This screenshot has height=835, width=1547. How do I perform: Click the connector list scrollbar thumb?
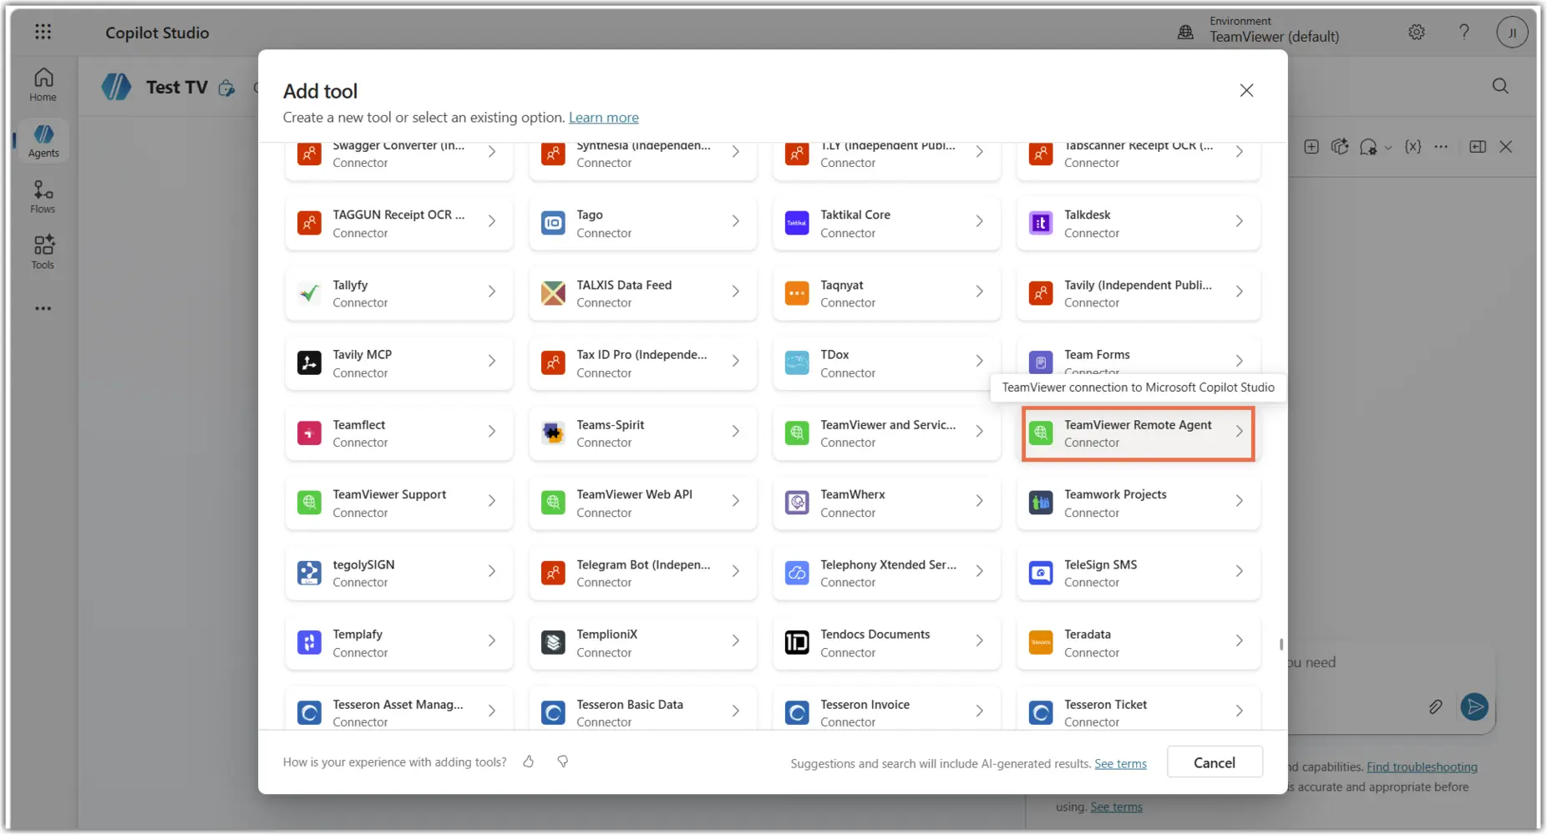point(1281,645)
